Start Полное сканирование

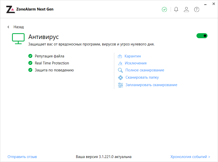pyautogui.click(x=145, y=70)
